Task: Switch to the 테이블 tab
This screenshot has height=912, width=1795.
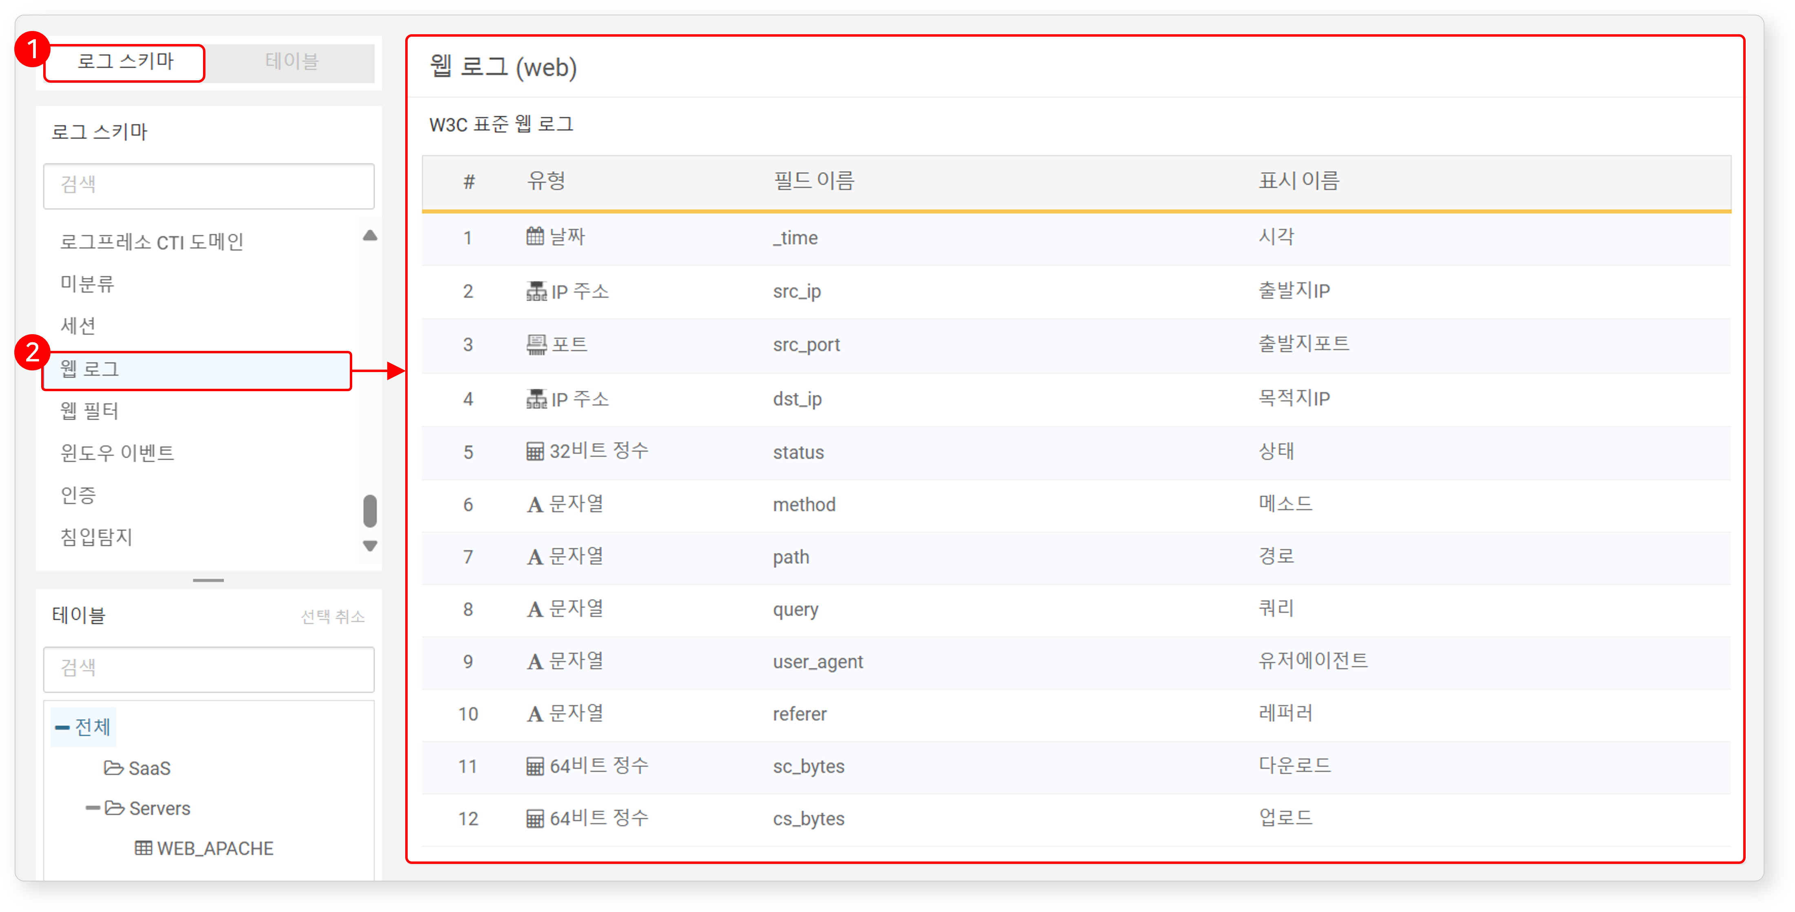Action: click(291, 63)
